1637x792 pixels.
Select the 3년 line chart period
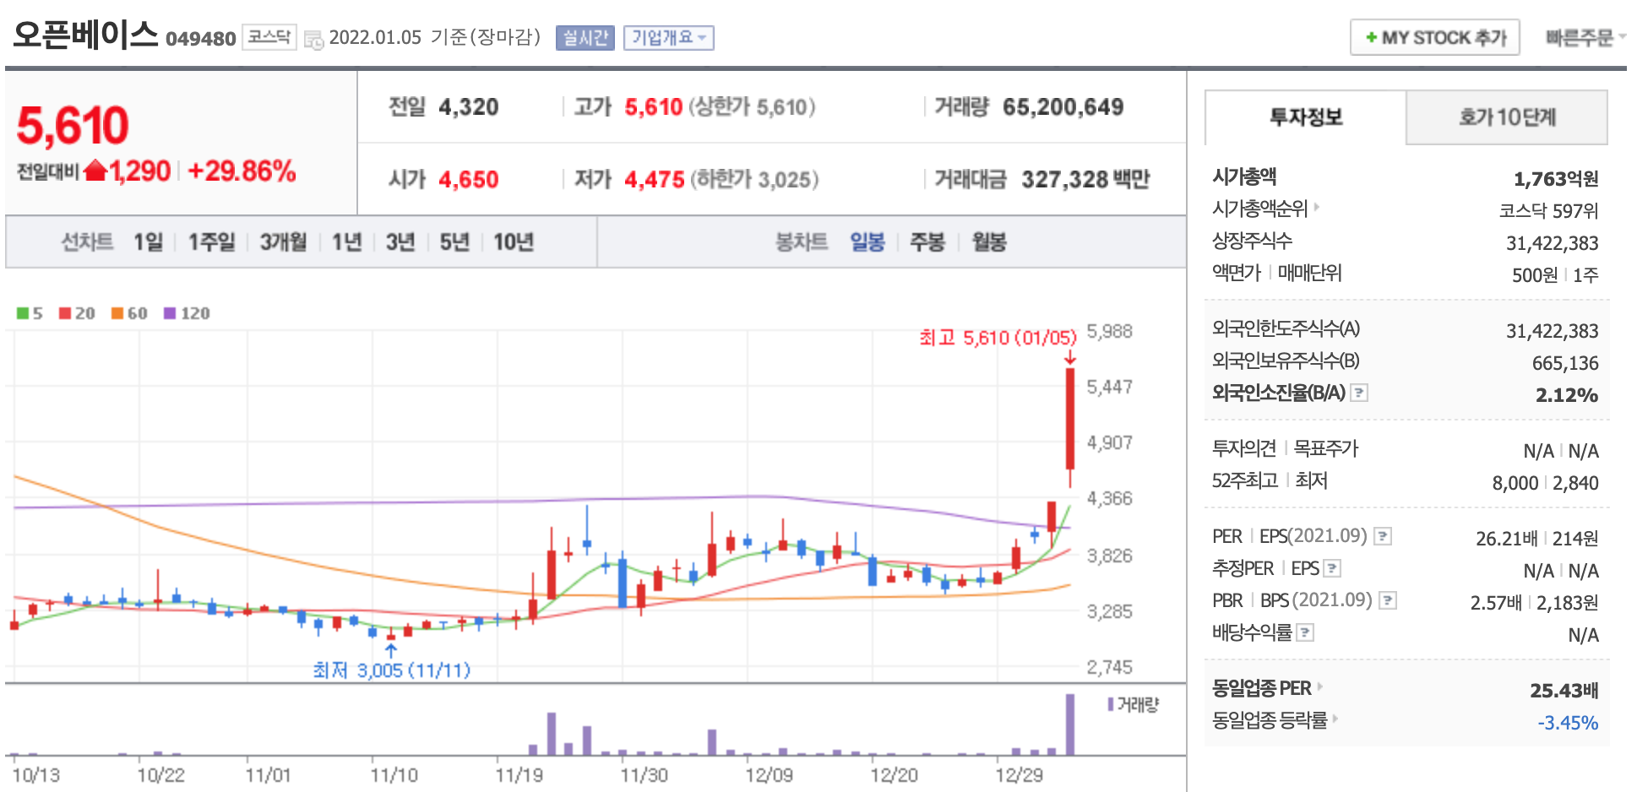400,242
